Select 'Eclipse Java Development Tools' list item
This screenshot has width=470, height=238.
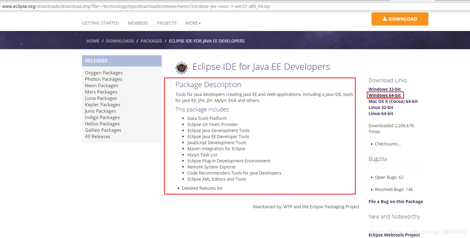point(218,131)
